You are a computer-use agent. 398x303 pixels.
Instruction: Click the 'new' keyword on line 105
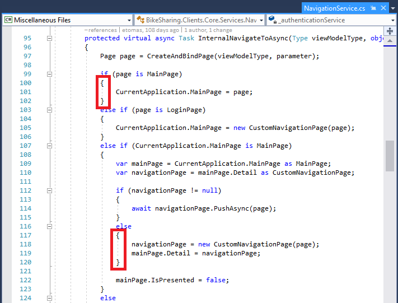[x=239, y=128]
